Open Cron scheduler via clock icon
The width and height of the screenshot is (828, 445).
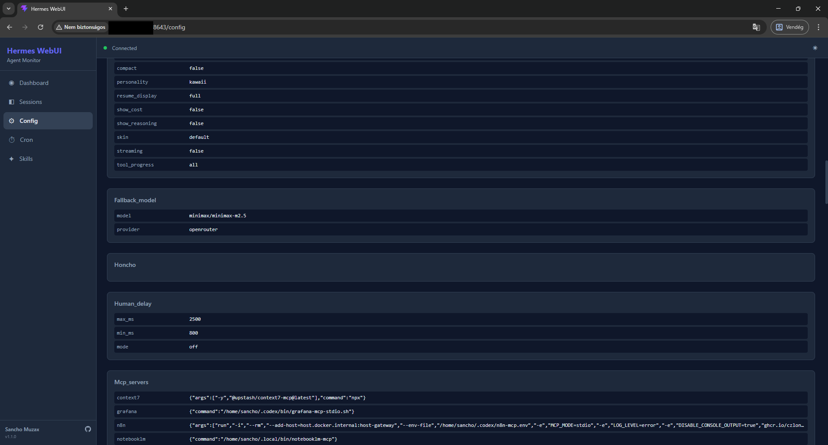pos(12,140)
